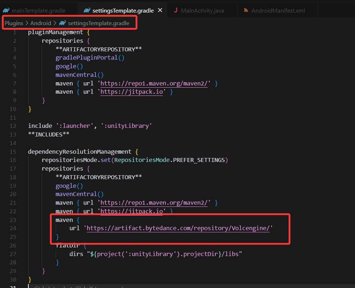Click mavenCentral() on line 6

[x=79, y=75]
